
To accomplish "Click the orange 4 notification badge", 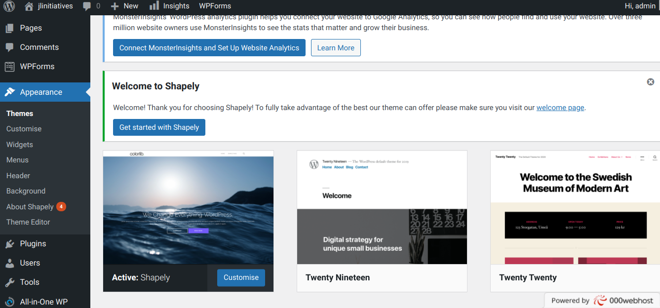I will pyautogui.click(x=61, y=207).
